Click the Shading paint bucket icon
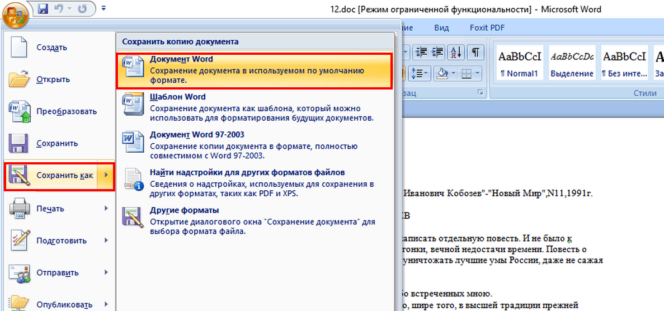This screenshot has height=311, width=664. coord(443,74)
